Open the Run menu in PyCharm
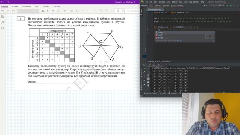Screen dimensions: 240x135 [181, 2]
